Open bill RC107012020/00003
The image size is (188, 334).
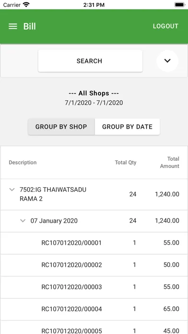coord(94,287)
